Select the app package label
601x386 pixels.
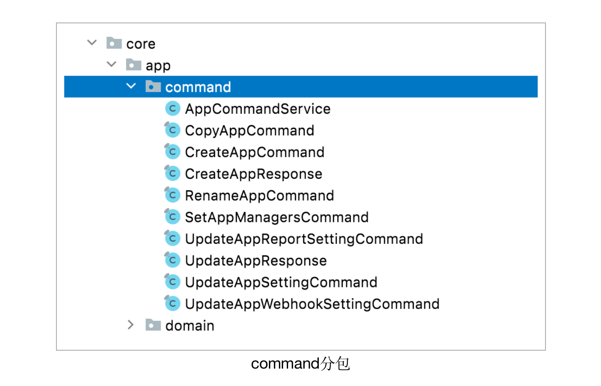158,66
